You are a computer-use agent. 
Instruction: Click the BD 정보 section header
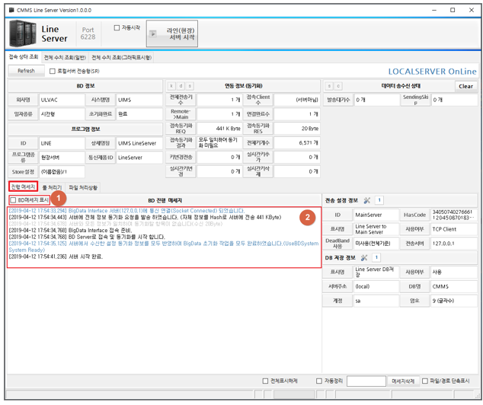pos(85,86)
